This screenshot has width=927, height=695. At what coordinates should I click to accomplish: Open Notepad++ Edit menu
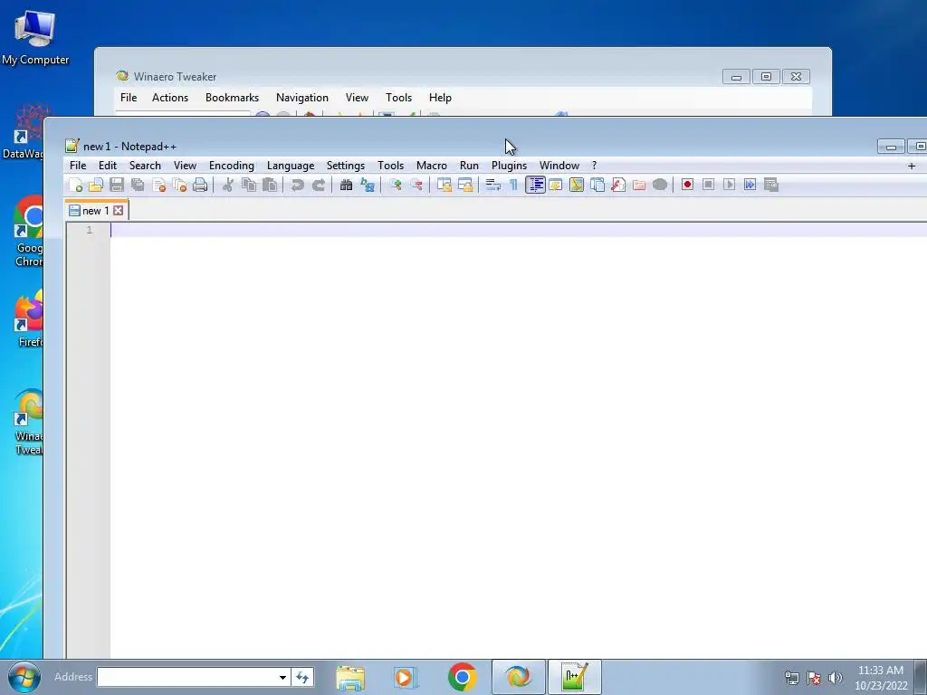(108, 166)
